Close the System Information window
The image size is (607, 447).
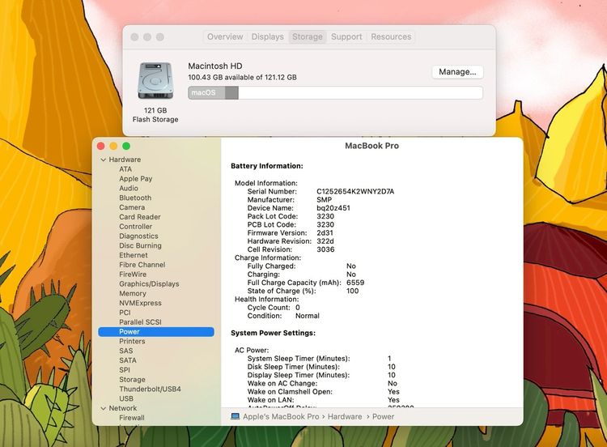coord(101,146)
